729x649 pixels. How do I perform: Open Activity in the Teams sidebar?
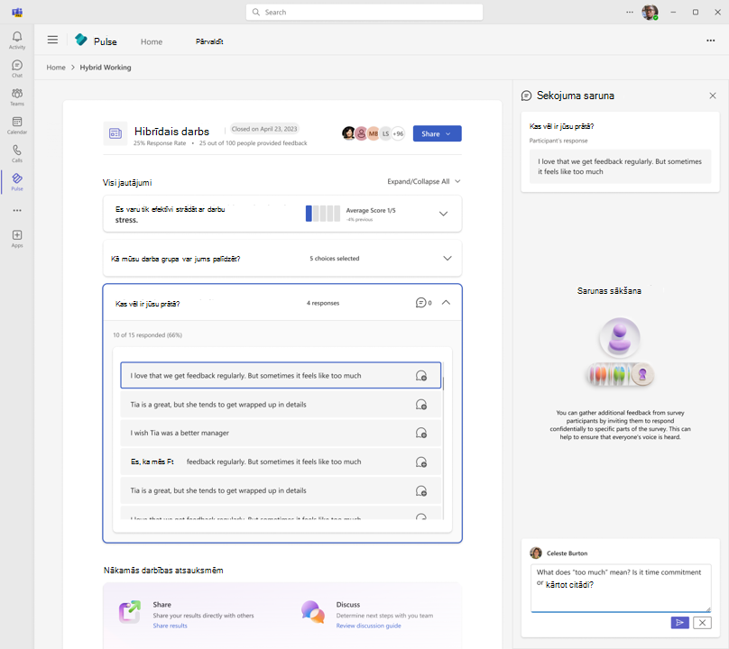pos(17,40)
